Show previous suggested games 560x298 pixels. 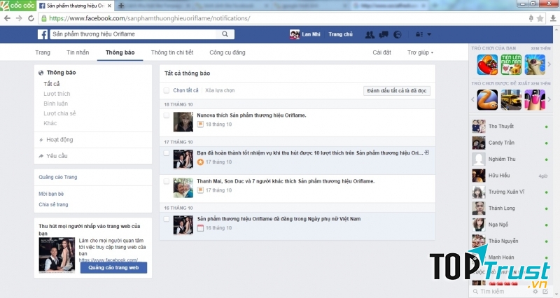473,99
